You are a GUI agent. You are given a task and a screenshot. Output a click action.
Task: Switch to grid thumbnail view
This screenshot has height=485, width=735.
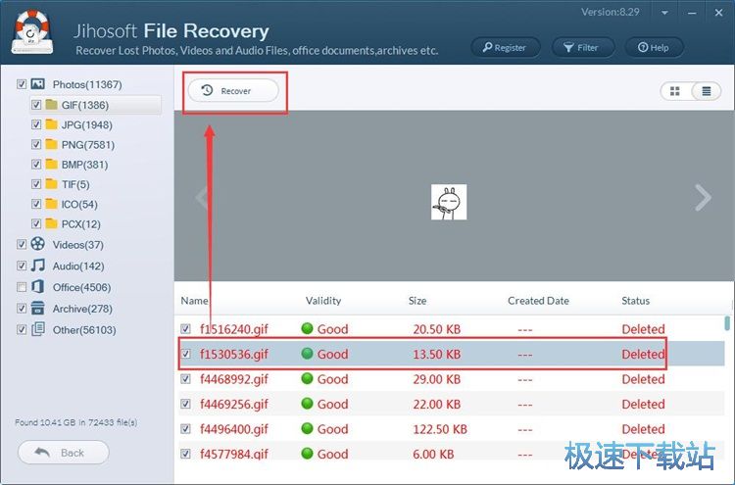coord(675,91)
